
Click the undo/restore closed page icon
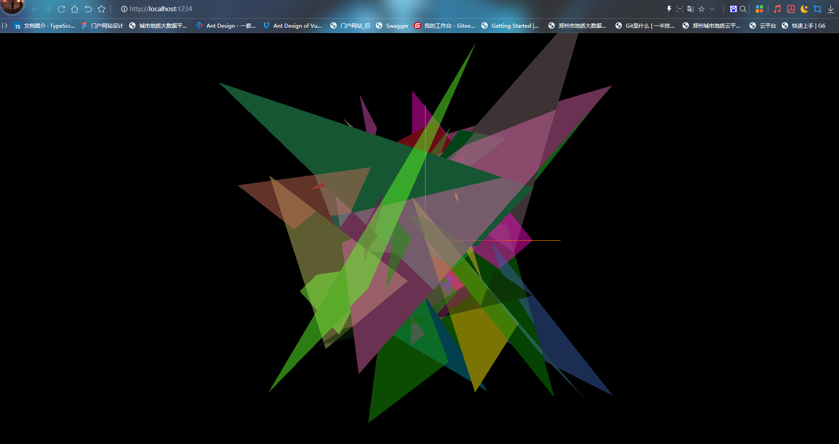pyautogui.click(x=88, y=9)
